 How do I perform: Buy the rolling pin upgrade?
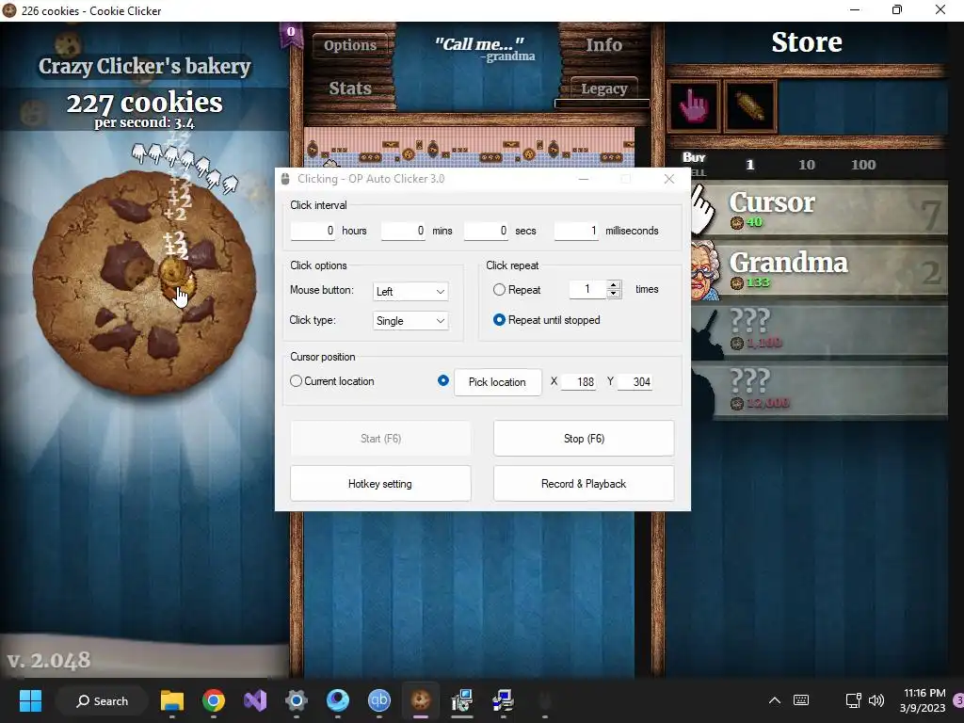[x=750, y=106]
